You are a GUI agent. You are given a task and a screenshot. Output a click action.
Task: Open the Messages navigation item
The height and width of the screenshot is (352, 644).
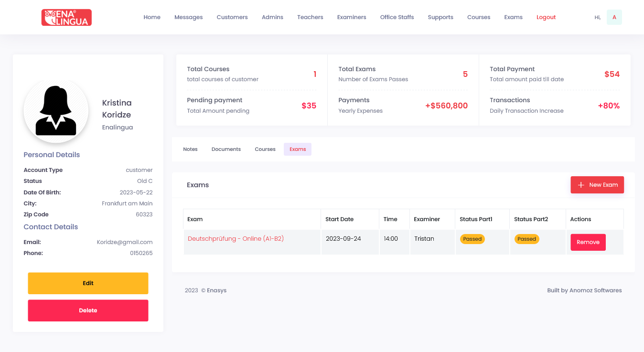tap(188, 17)
